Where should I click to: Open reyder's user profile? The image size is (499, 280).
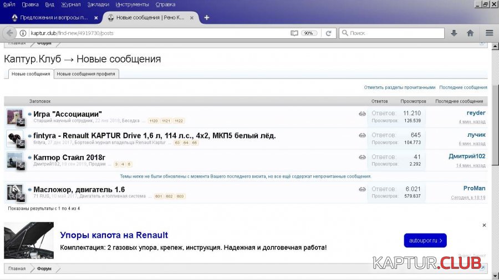click(476, 113)
